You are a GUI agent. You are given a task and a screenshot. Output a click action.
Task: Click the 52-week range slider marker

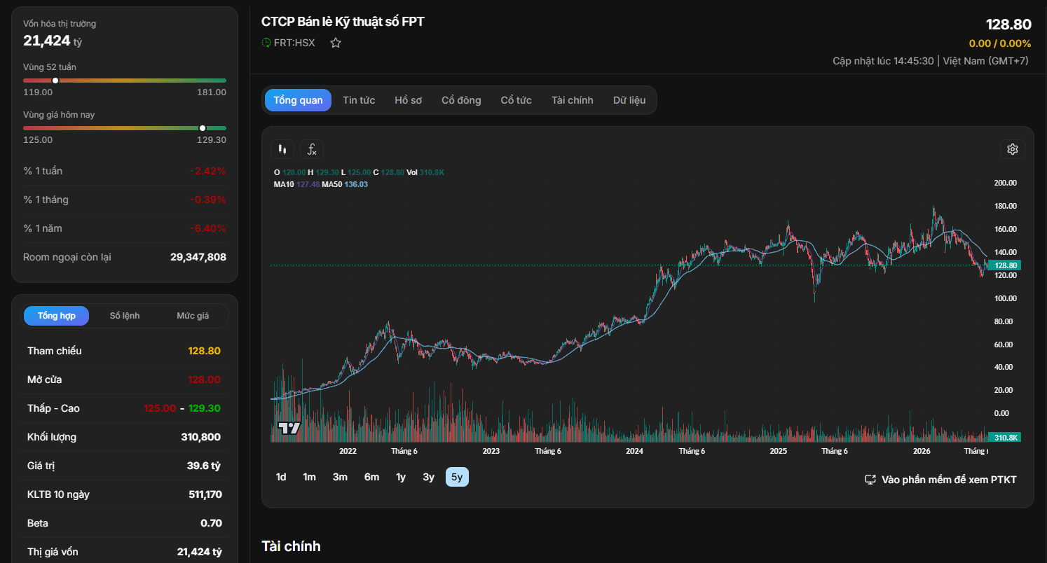point(55,81)
